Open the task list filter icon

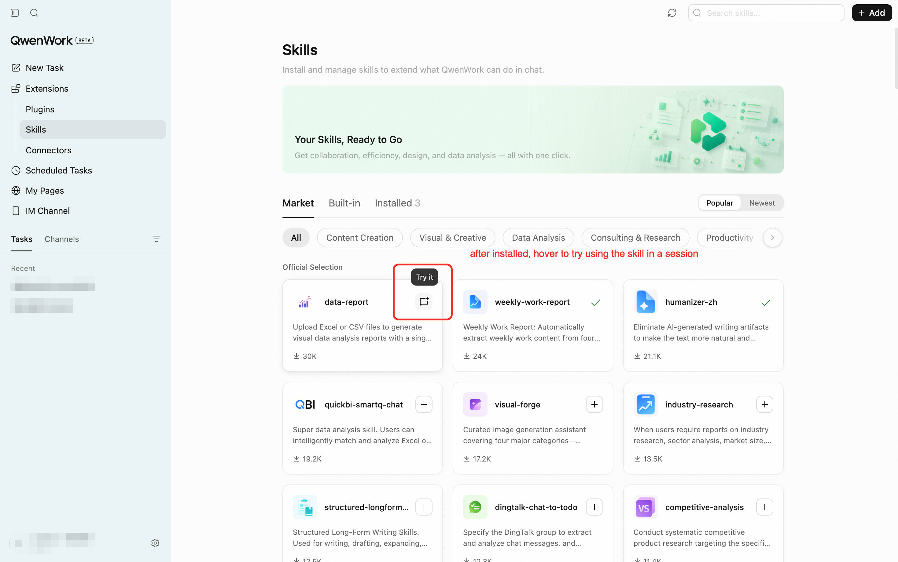[x=156, y=239]
